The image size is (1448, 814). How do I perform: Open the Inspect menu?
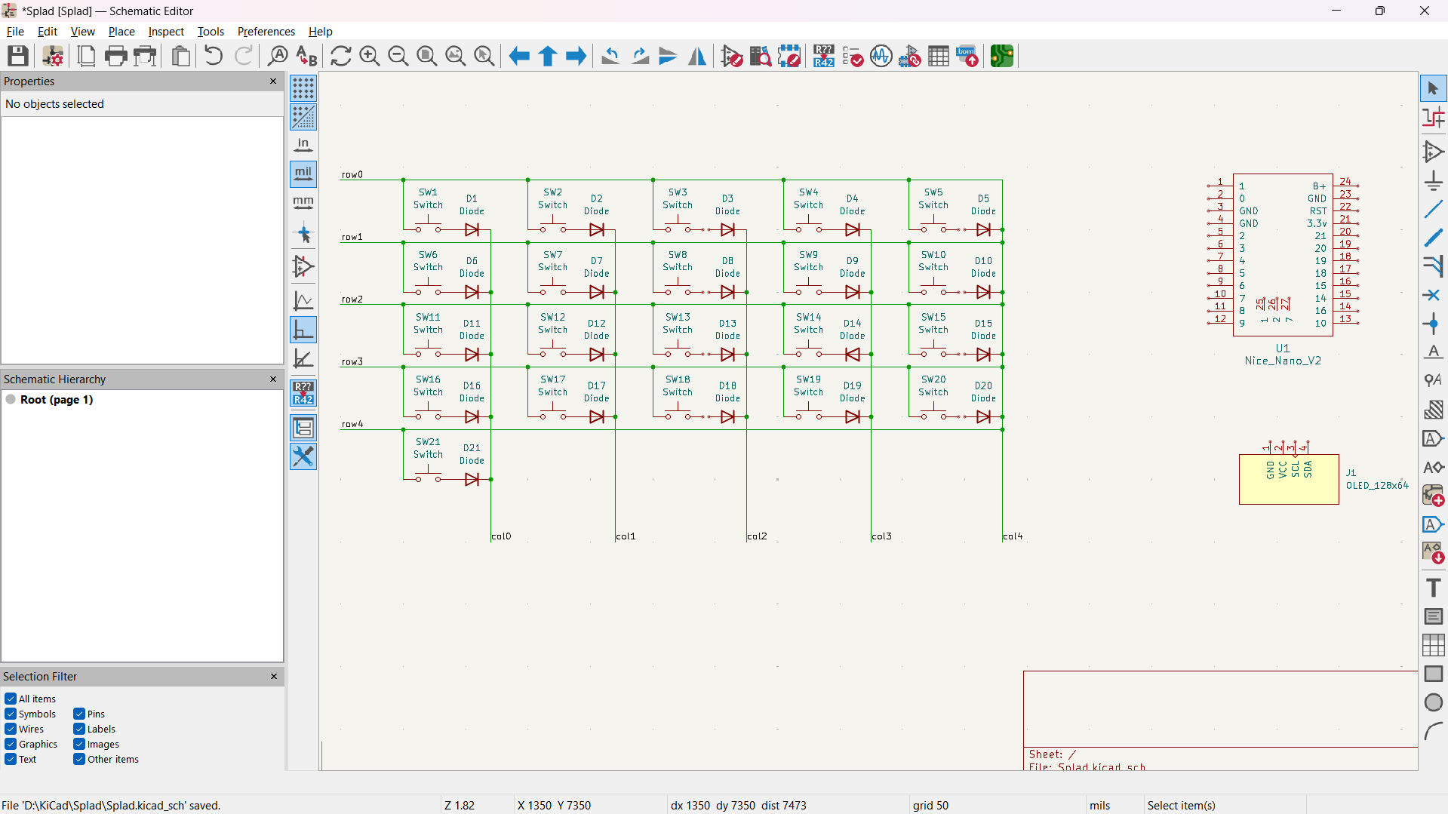tap(165, 31)
